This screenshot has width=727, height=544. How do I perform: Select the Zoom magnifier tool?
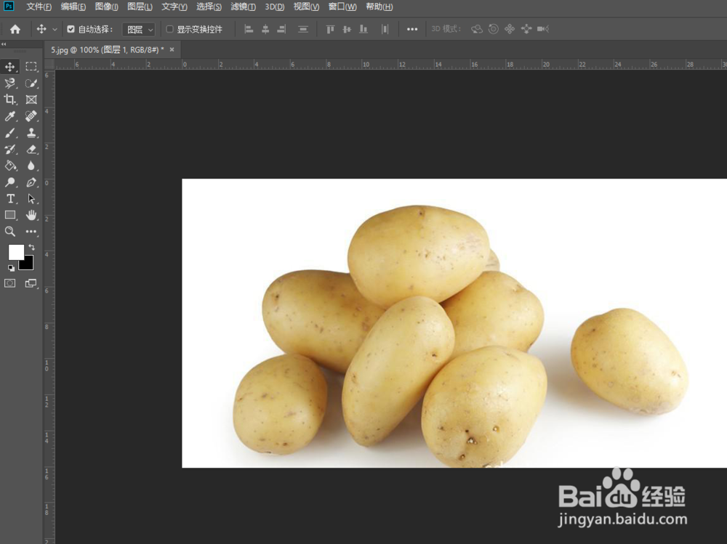[9, 232]
